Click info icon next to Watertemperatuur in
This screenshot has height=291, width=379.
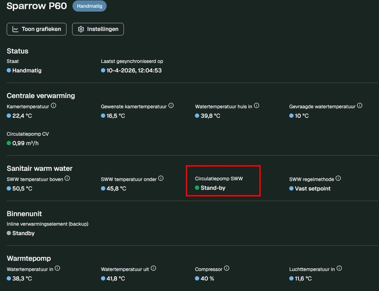pos(57,268)
